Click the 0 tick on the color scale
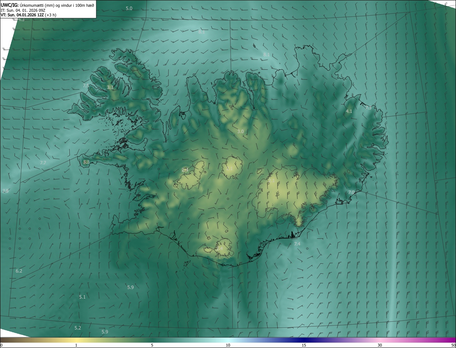 pos(1,346)
